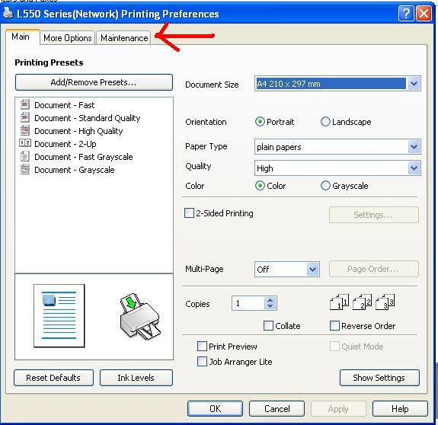The width and height of the screenshot is (438, 425).
Task: Click inside the Copies number field
Action: pos(248,303)
